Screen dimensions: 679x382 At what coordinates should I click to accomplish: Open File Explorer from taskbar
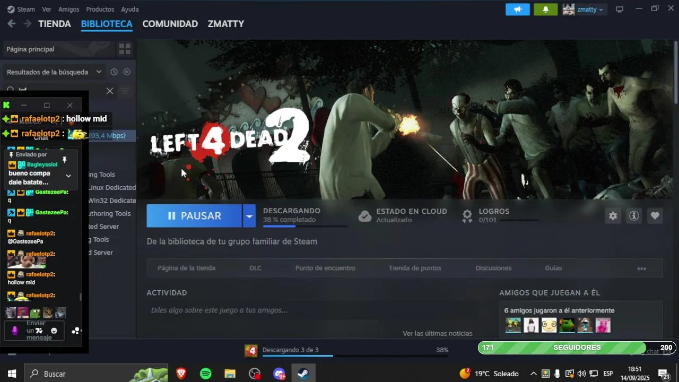230,374
